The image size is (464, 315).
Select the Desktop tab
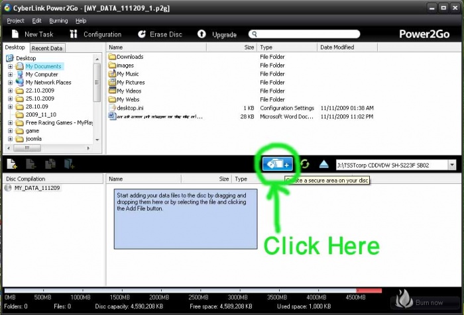[15, 47]
